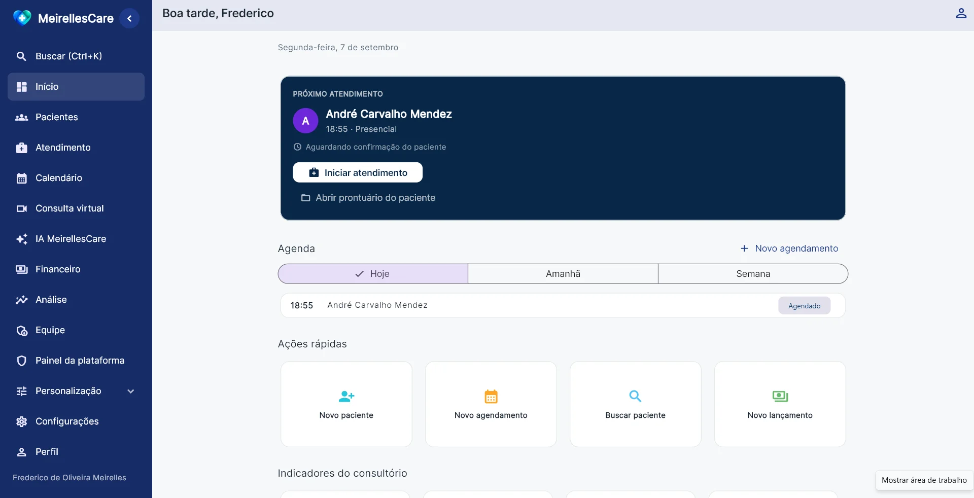
Task: Click the search magnifier icon in the sidebar
Action: tap(21, 56)
